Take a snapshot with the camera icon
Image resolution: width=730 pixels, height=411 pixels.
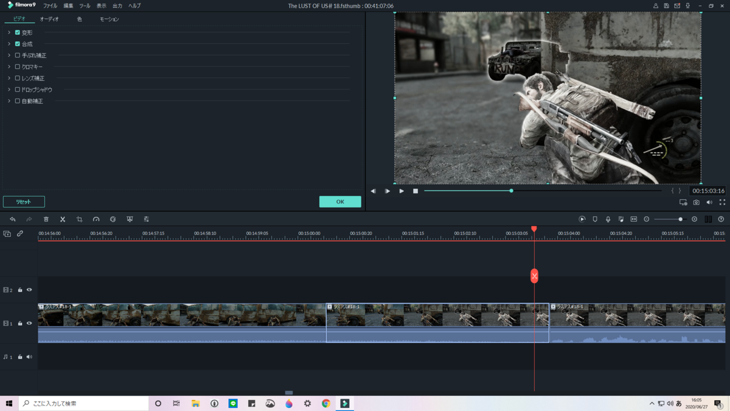(x=697, y=202)
